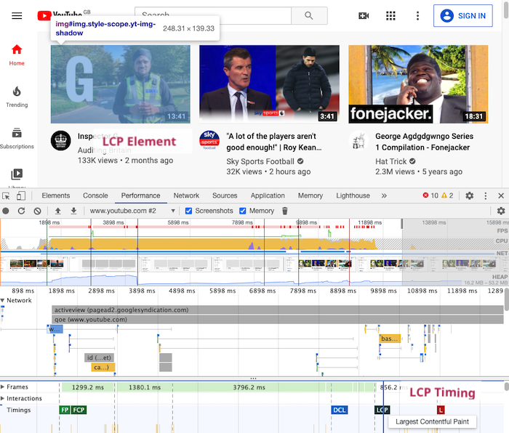509x433 pixels.
Task: Open the www.youtube.com #2 recording dropdown
Action: click(x=132, y=211)
